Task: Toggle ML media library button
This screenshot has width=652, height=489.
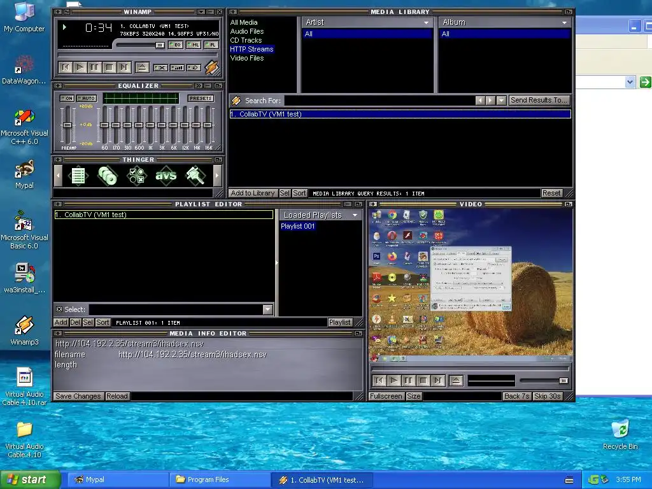Action: click(x=194, y=45)
